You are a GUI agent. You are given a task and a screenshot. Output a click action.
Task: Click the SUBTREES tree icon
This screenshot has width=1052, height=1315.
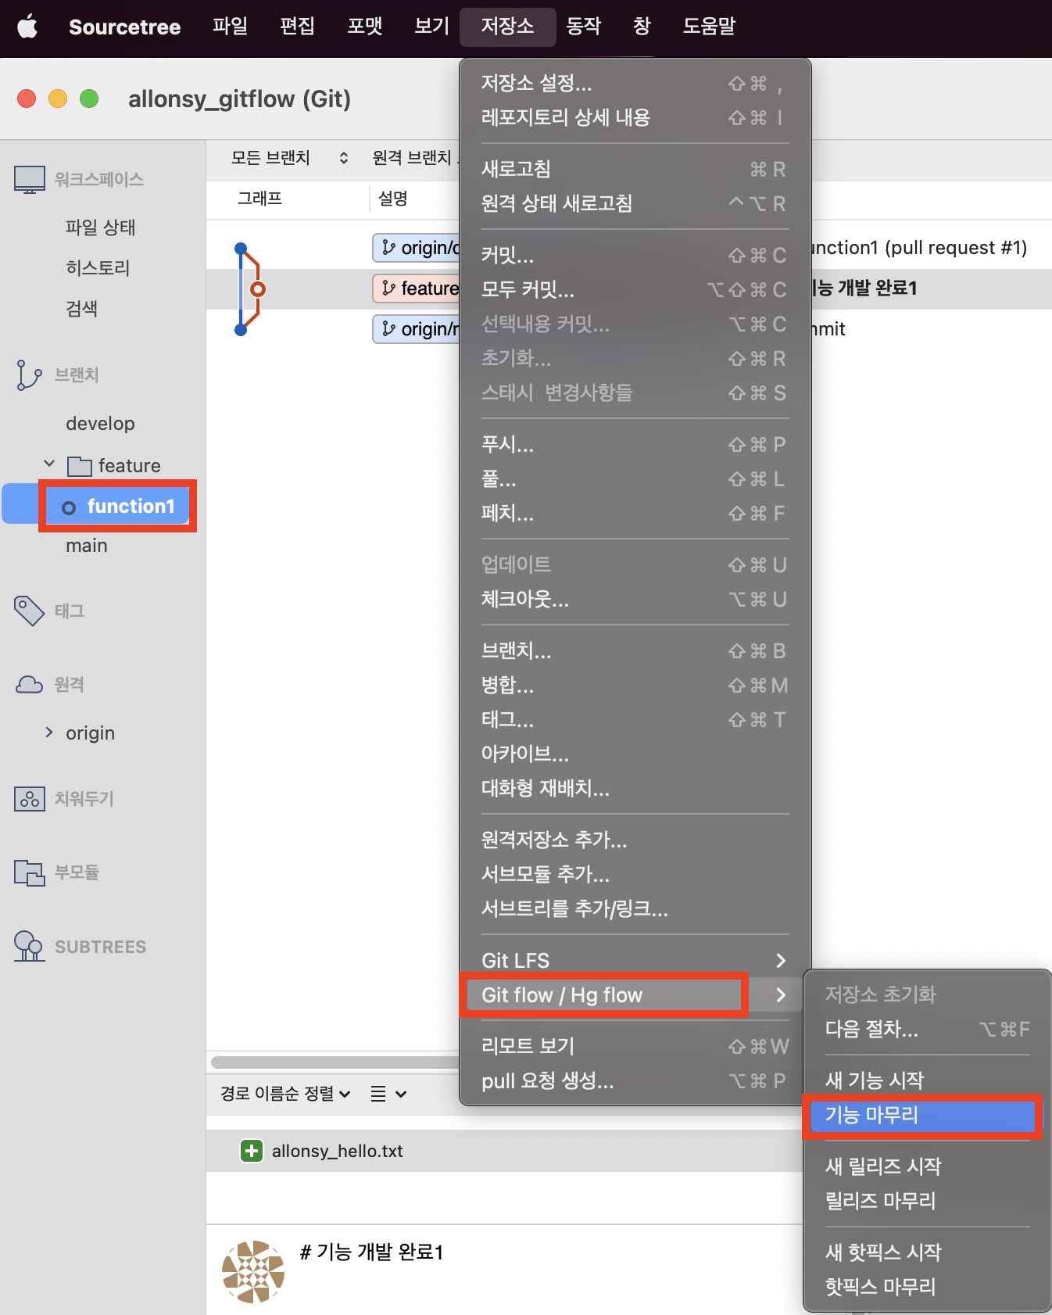[29, 946]
